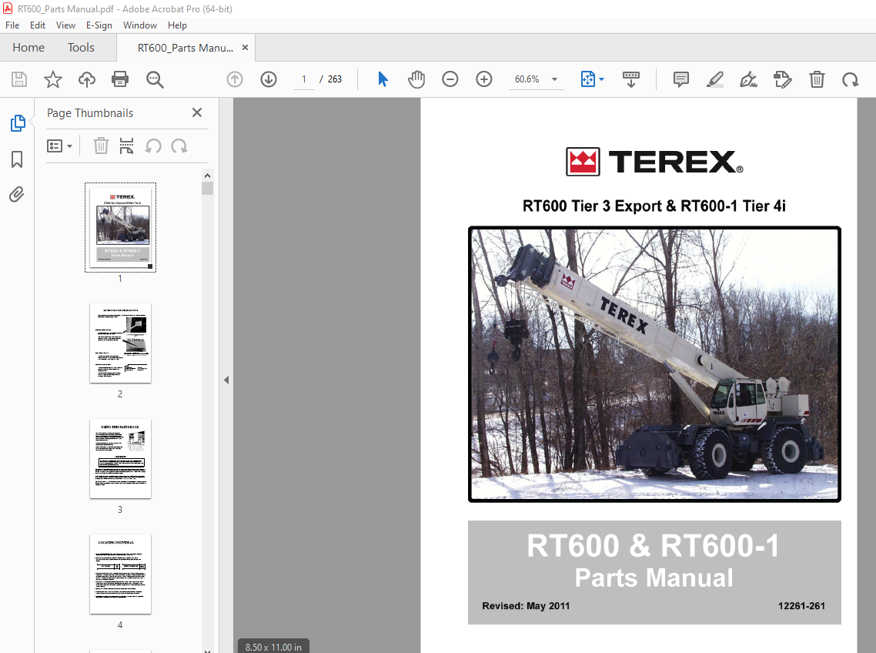Click the '263' total pages label
Viewport: 876px width, 653px height.
(335, 79)
